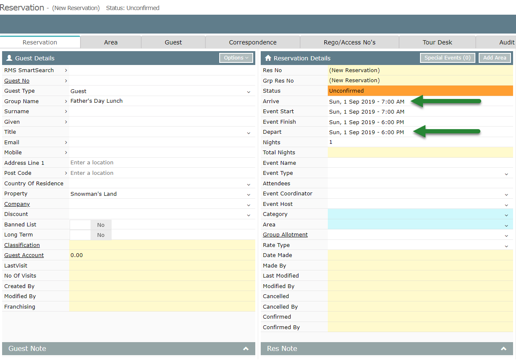This screenshot has width=516, height=361.
Task: Select the Rego/Access No's tab
Action: click(x=350, y=42)
